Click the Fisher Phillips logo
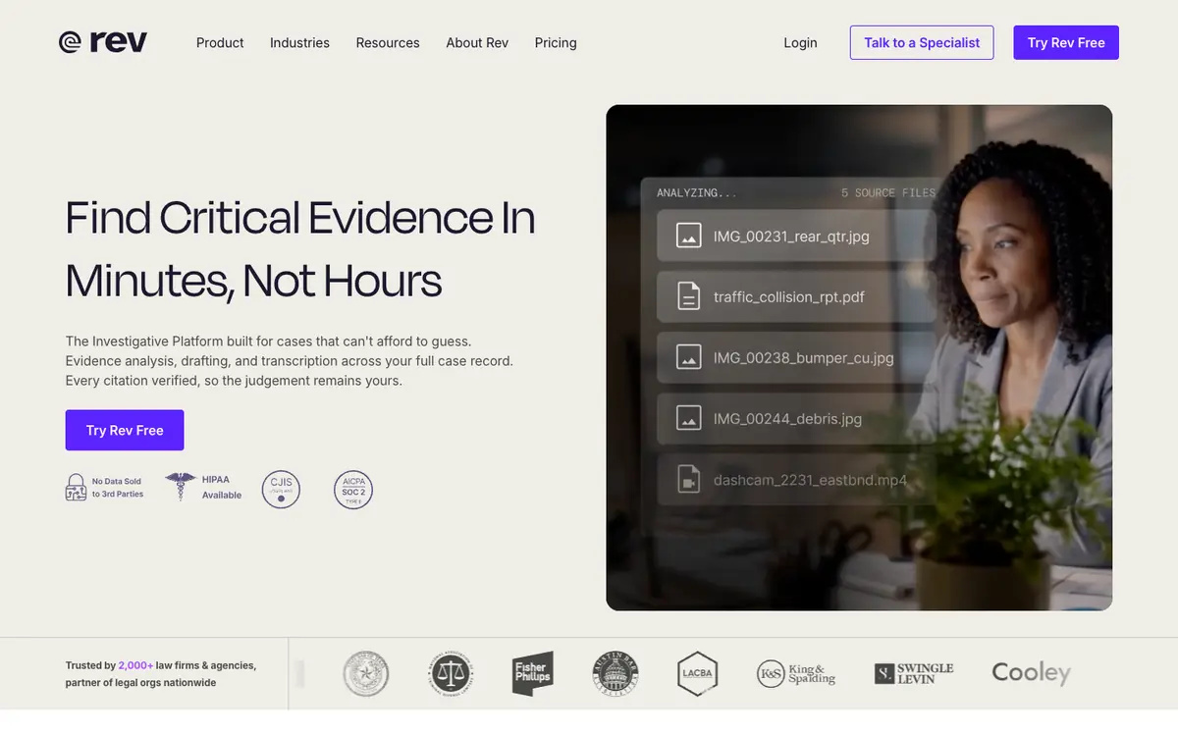 (x=533, y=674)
